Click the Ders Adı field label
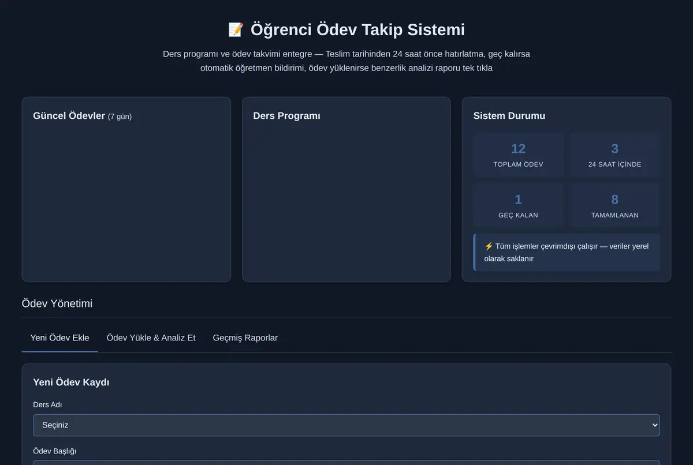This screenshot has height=465, width=693. [x=47, y=405]
